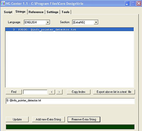Switch to the Reference tab
142x131 pixels.
tap(36, 12)
